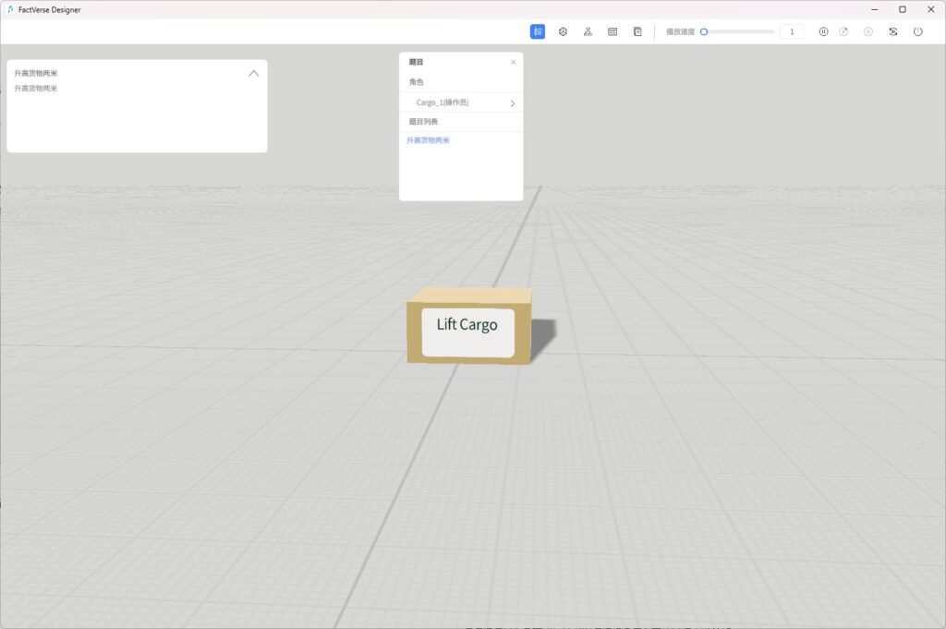The height and width of the screenshot is (629, 946).
Task: Click the reset loop icon in toolbar
Action: (893, 31)
